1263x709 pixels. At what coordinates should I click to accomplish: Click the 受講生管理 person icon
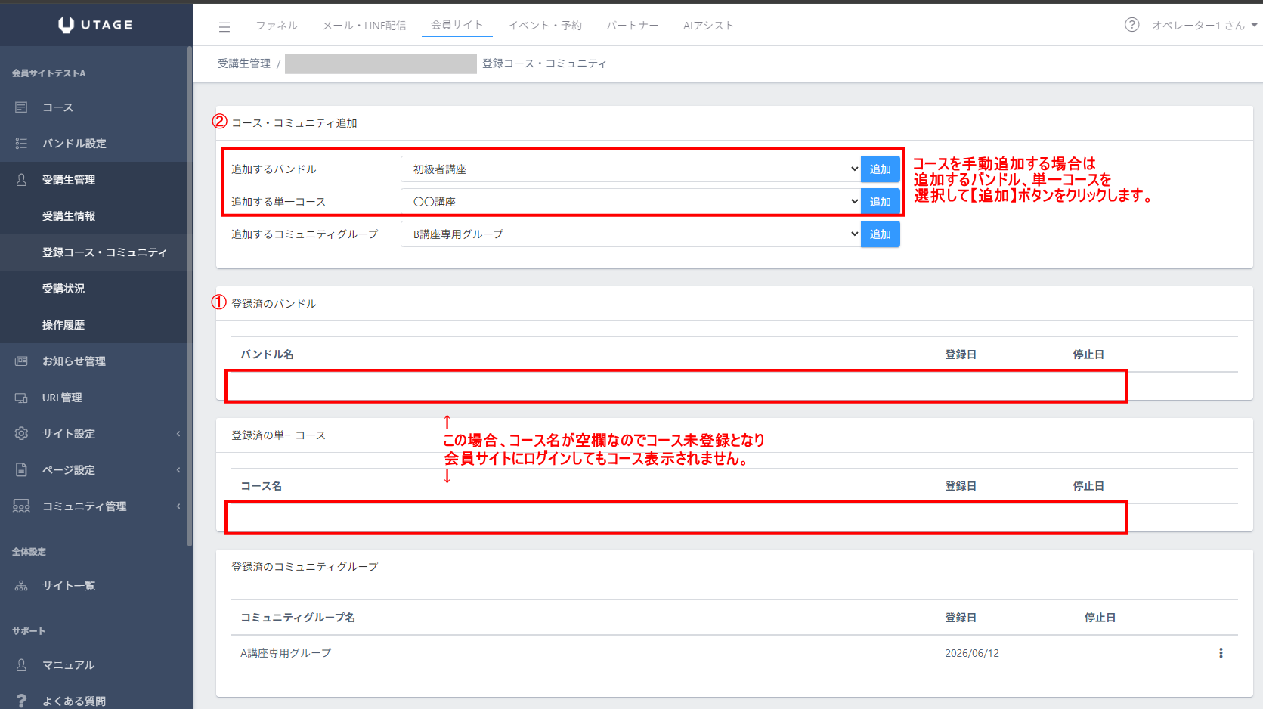pos(21,180)
